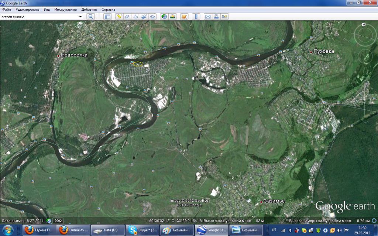
Task: Click the Email envelope icon
Action: pos(207,17)
